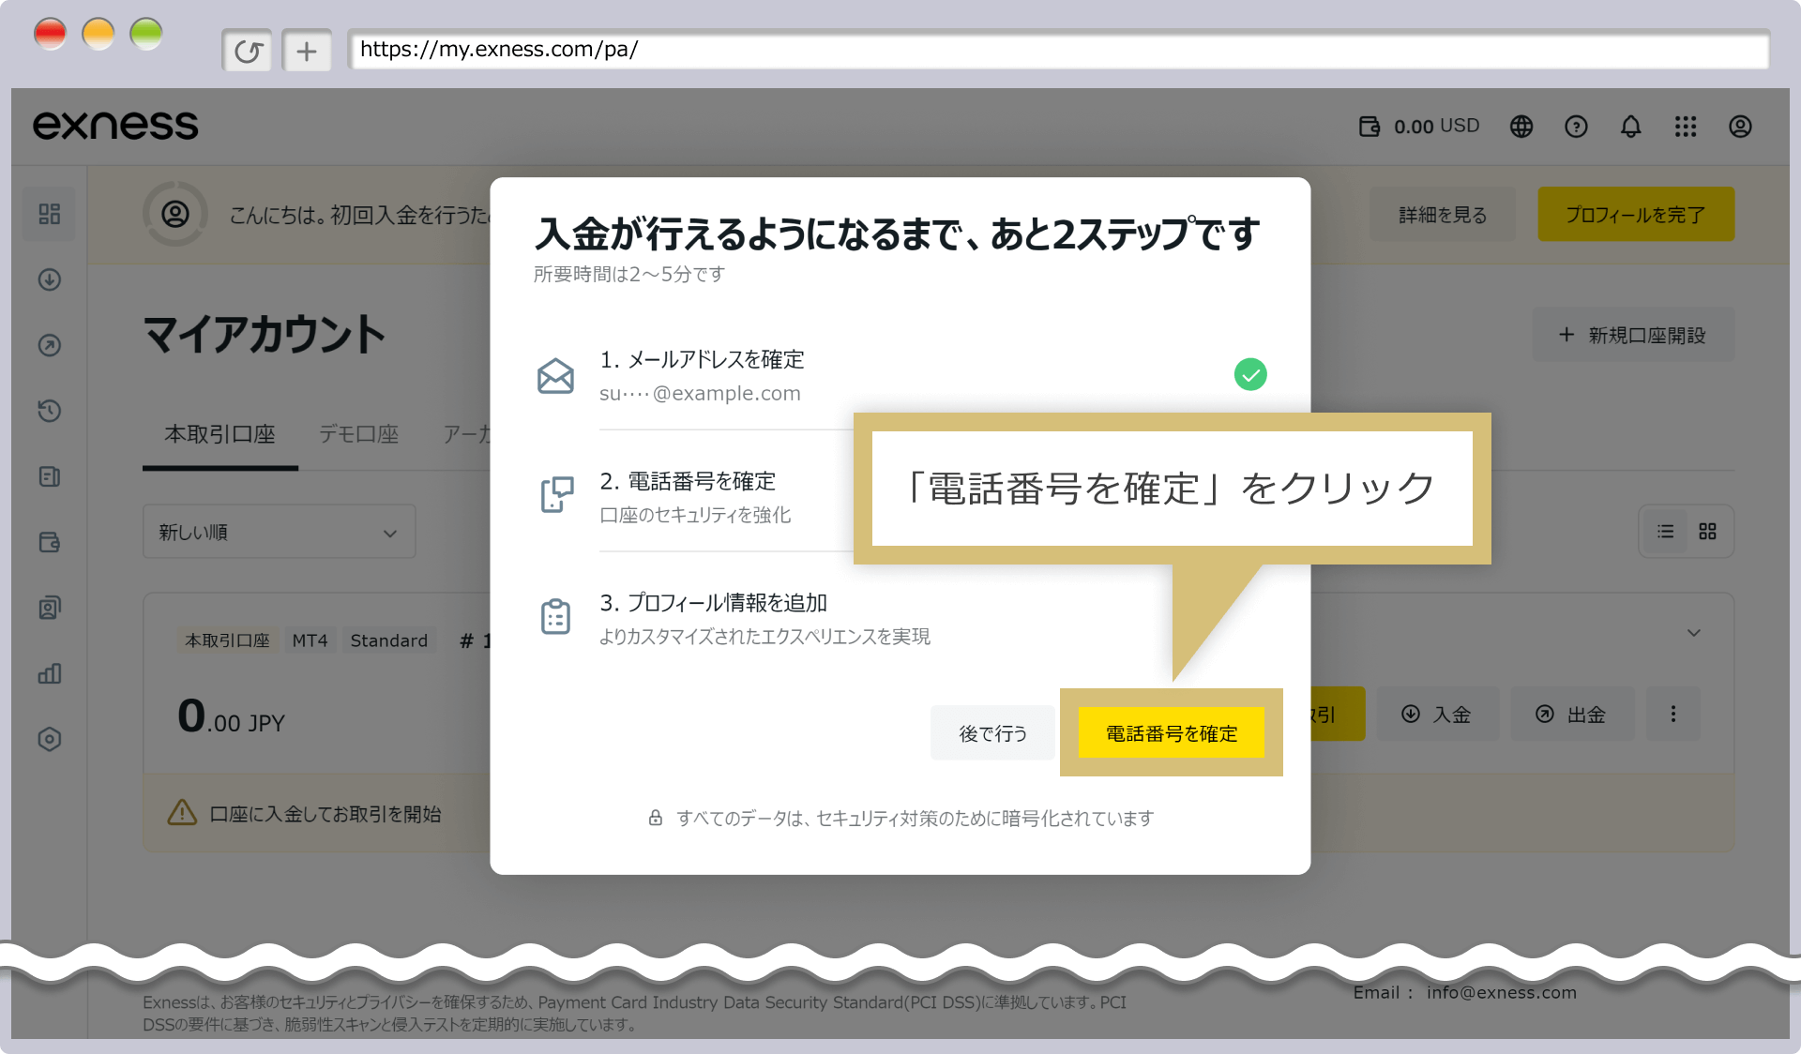The height and width of the screenshot is (1054, 1801).
Task: Click the profile avatar beside the greeting banner
Action: click(x=175, y=214)
